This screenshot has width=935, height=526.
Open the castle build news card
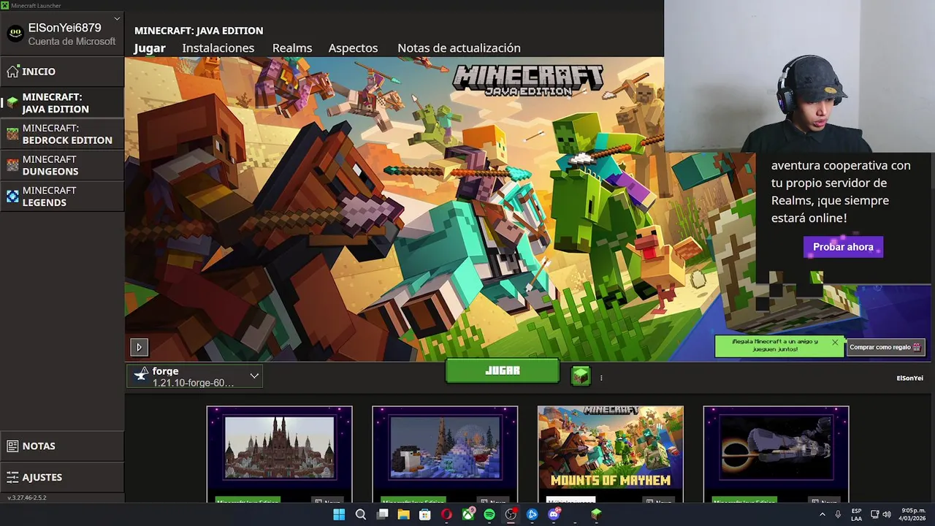tap(279, 454)
